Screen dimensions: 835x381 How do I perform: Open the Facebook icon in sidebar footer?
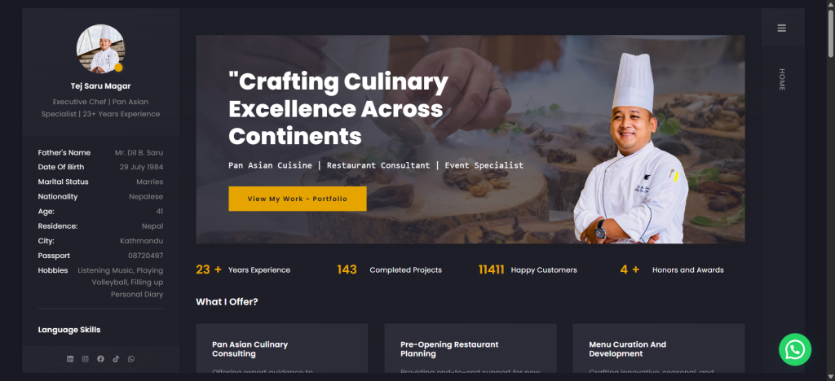coord(100,359)
